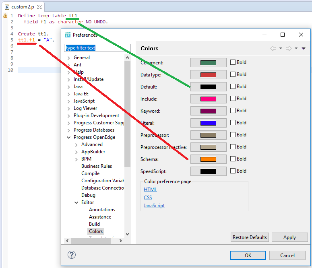Click the tree horizontal scrollbar right arrow
Viewport: 312px width, 268px height.
(x=121, y=241)
